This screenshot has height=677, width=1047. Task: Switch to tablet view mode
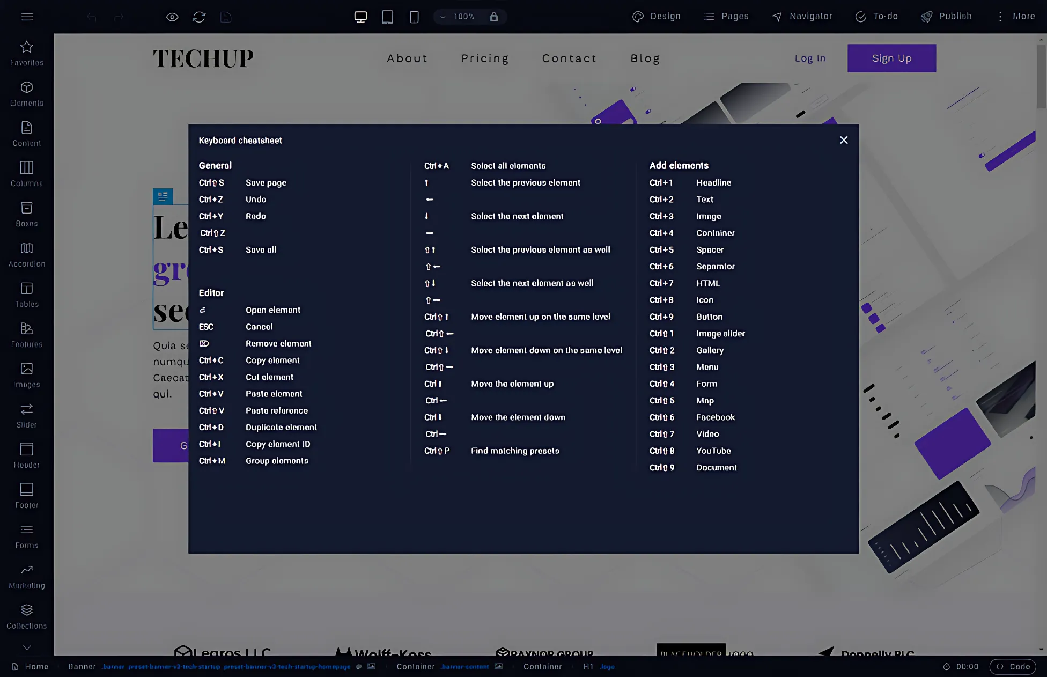pyautogui.click(x=387, y=17)
